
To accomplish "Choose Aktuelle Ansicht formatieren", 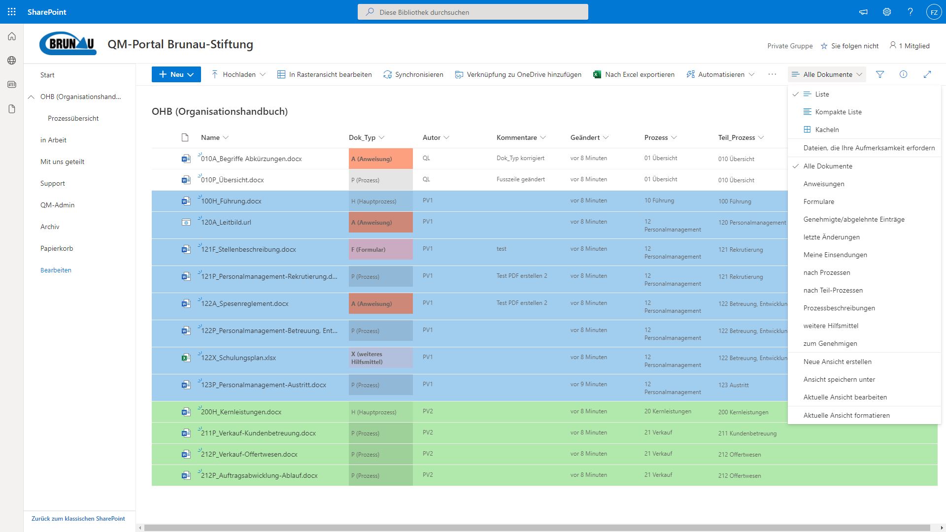I will coord(864,415).
